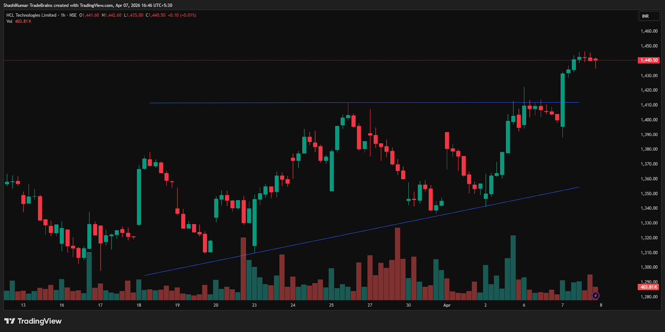Click the red 1,440.50 current price label
665x332 pixels.
648,60
